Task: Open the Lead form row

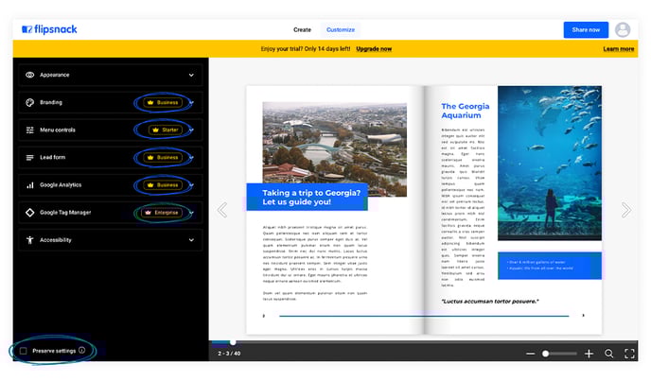Action: (x=111, y=158)
